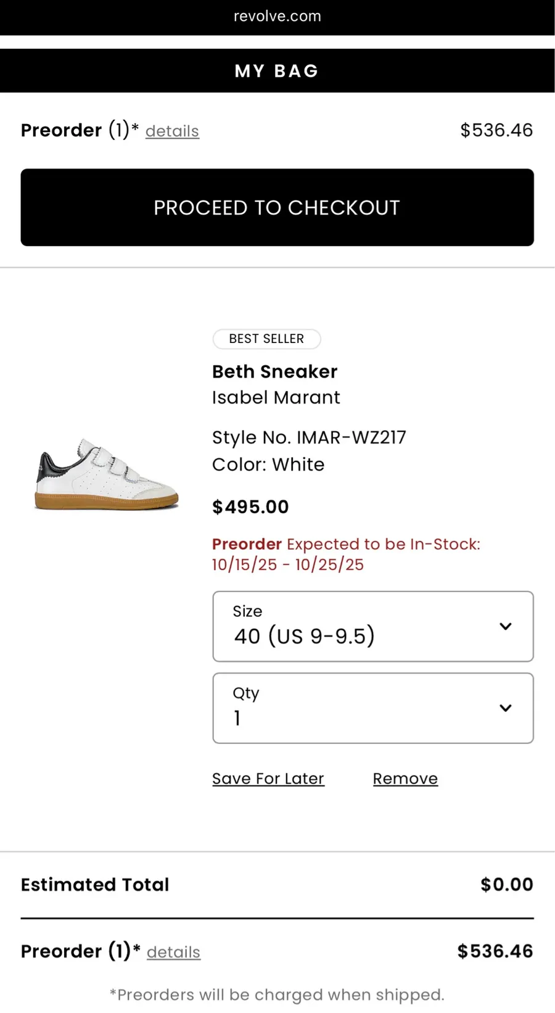Open the Size 40 (US 9-9.5) selector
The width and height of the screenshot is (555, 1013).
373,626
